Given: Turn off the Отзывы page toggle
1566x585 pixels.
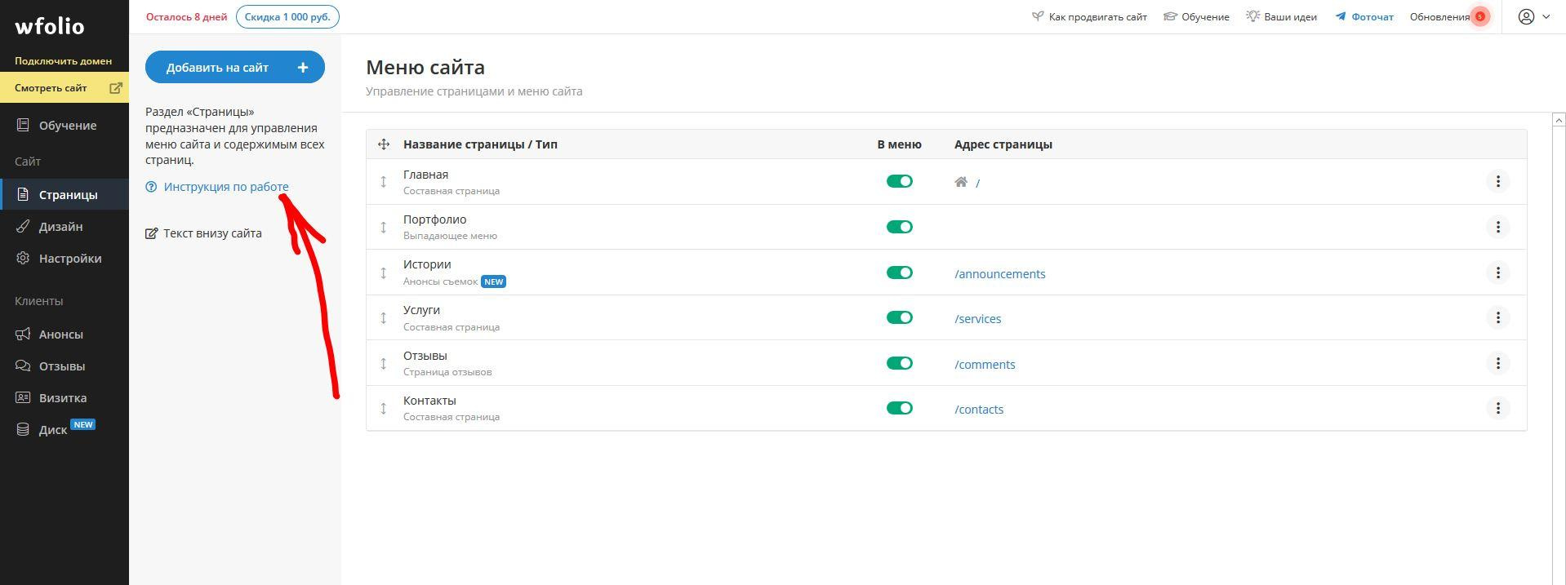Looking at the screenshot, I should tap(899, 363).
